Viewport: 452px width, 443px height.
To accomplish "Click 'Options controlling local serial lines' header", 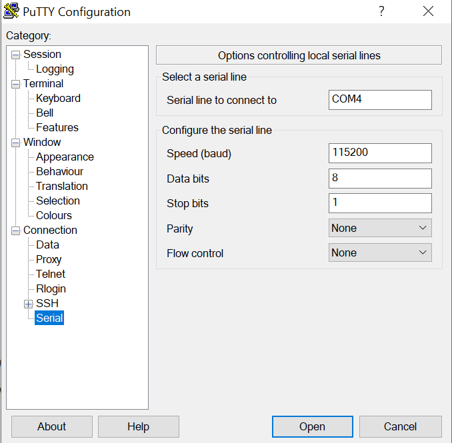I will click(299, 55).
